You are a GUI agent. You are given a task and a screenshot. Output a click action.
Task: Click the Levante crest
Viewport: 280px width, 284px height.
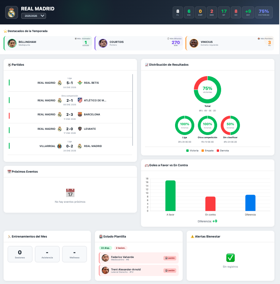point(80,129)
